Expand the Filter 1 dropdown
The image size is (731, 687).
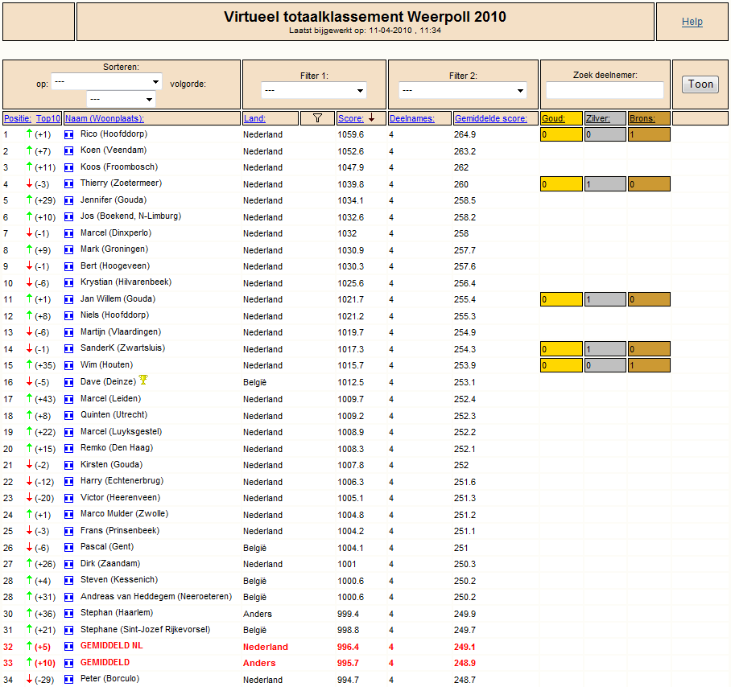tap(314, 90)
